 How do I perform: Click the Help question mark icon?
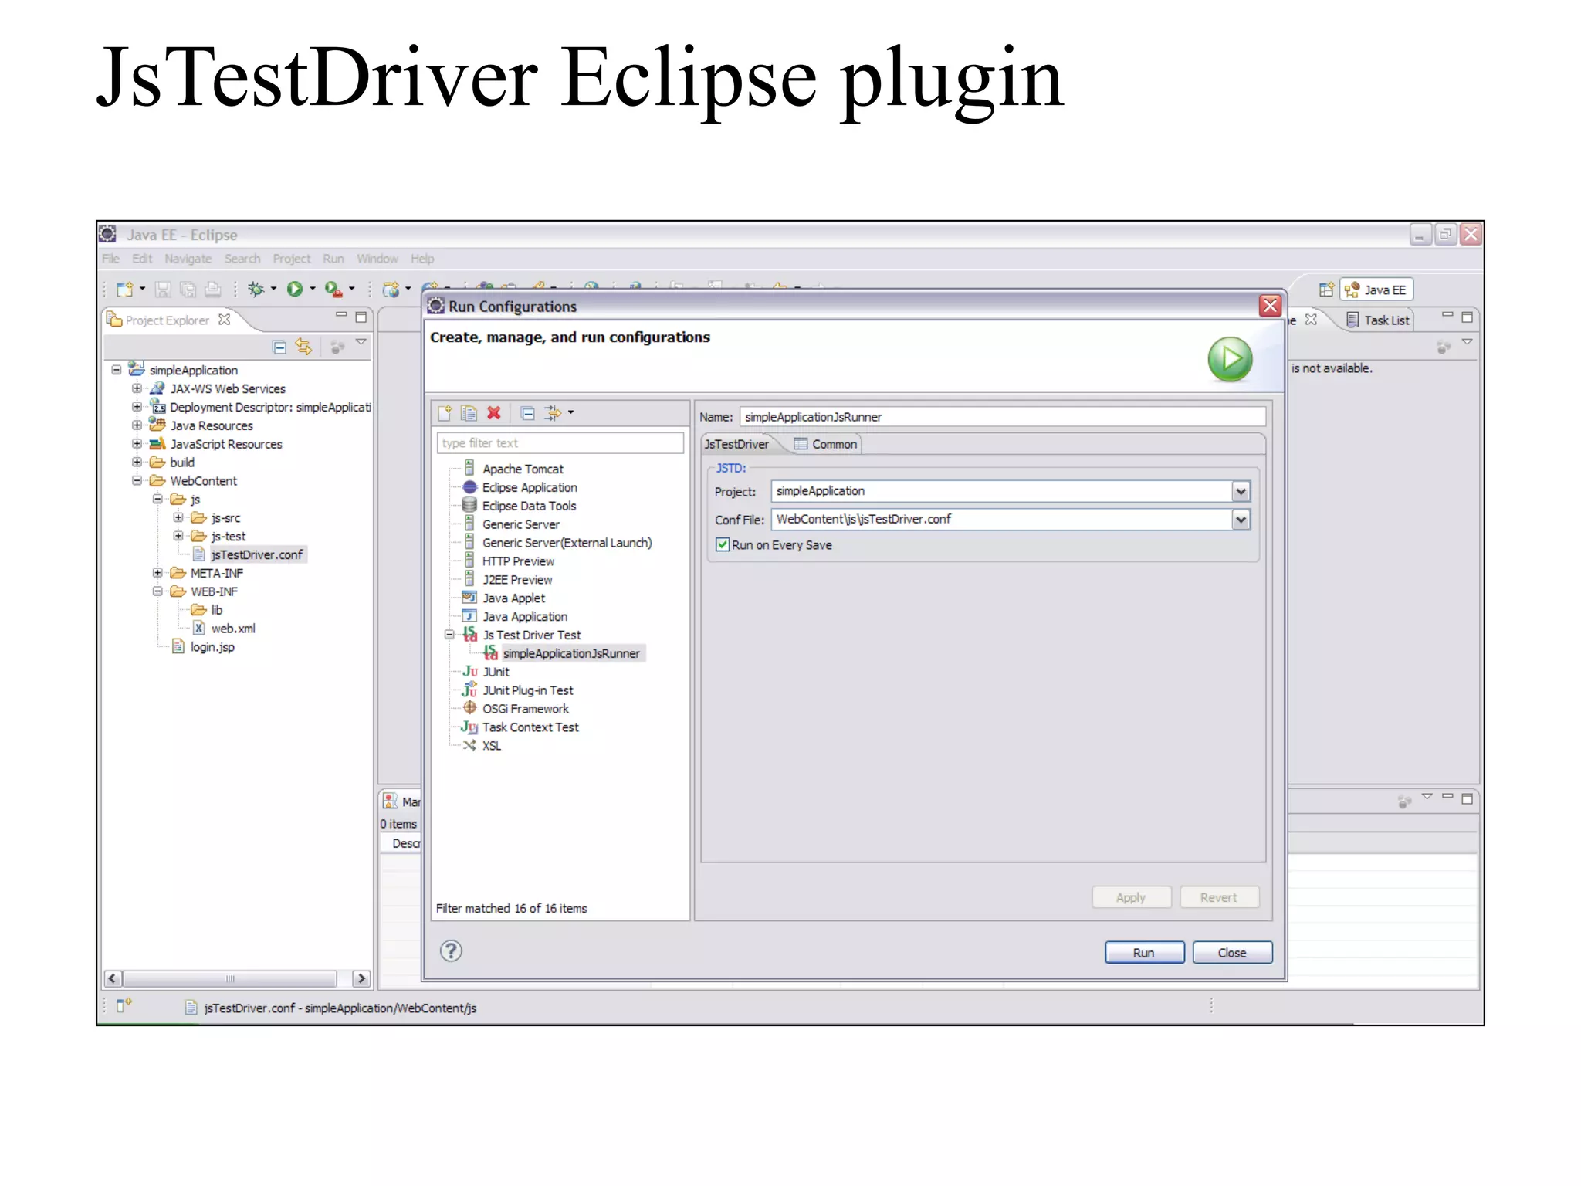pyautogui.click(x=451, y=950)
